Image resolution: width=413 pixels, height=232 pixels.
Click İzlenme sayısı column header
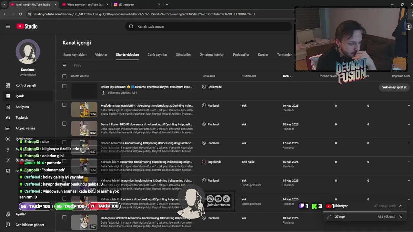(328, 76)
